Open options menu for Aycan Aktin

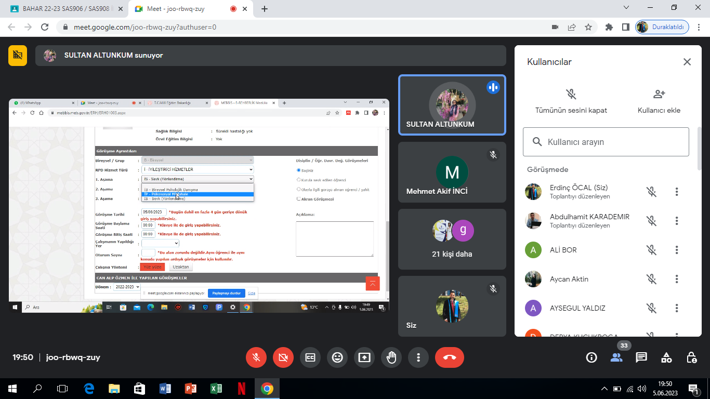tap(677, 279)
